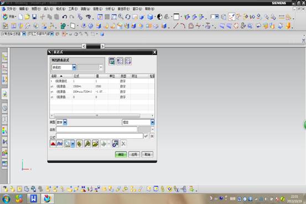
Task: Click the measure distance icon with dropdown
Action: [x=69, y=144]
